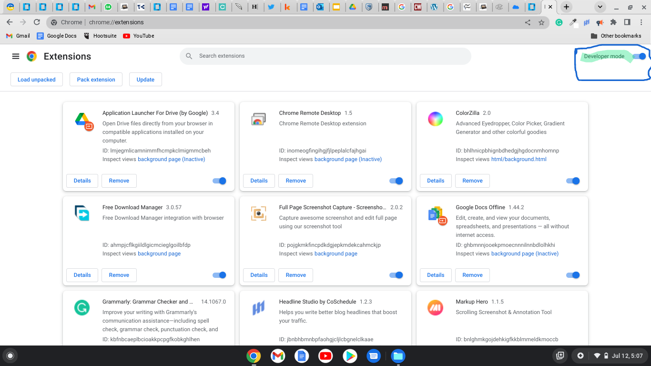Remove the Google Docs Offline extension
Image resolution: width=651 pixels, height=366 pixels.
472,275
